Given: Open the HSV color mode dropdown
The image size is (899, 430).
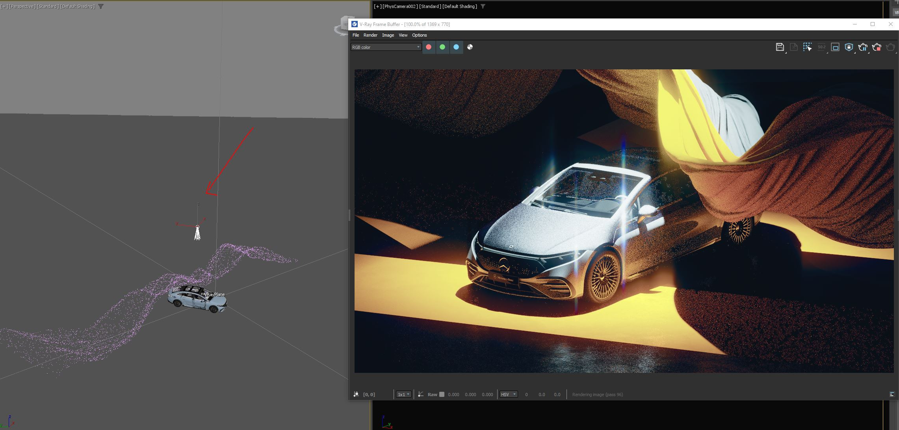Looking at the screenshot, I should pyautogui.click(x=508, y=395).
